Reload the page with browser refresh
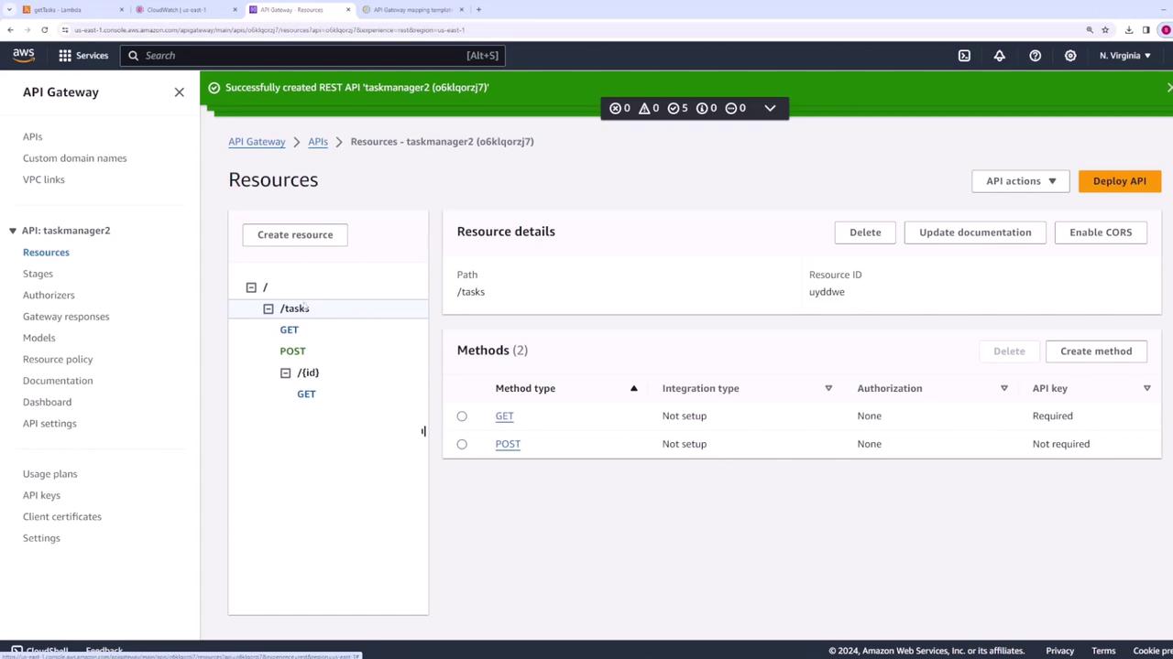 [x=44, y=29]
